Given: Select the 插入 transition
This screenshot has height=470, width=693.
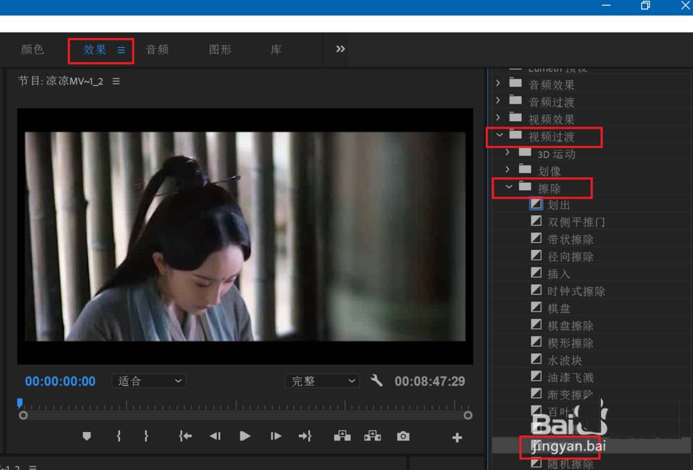Looking at the screenshot, I should tap(559, 274).
